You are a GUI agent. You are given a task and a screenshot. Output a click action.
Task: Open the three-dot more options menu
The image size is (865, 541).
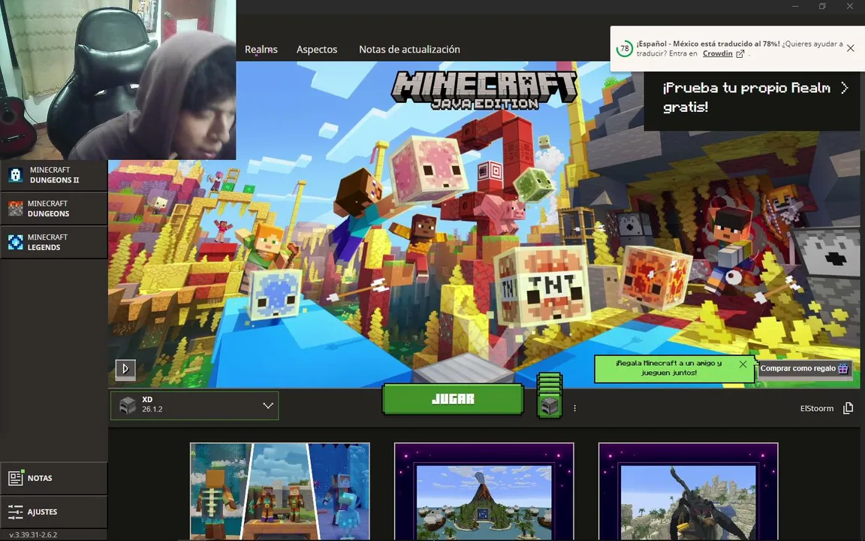[575, 409]
